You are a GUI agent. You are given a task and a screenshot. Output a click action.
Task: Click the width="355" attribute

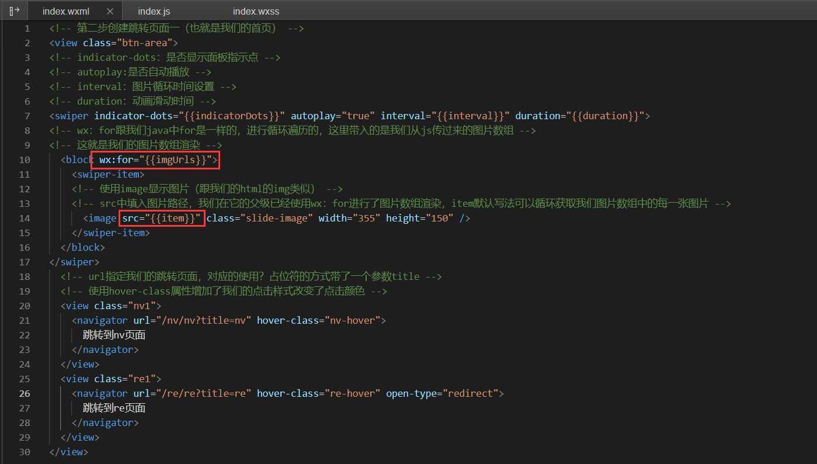coord(349,218)
